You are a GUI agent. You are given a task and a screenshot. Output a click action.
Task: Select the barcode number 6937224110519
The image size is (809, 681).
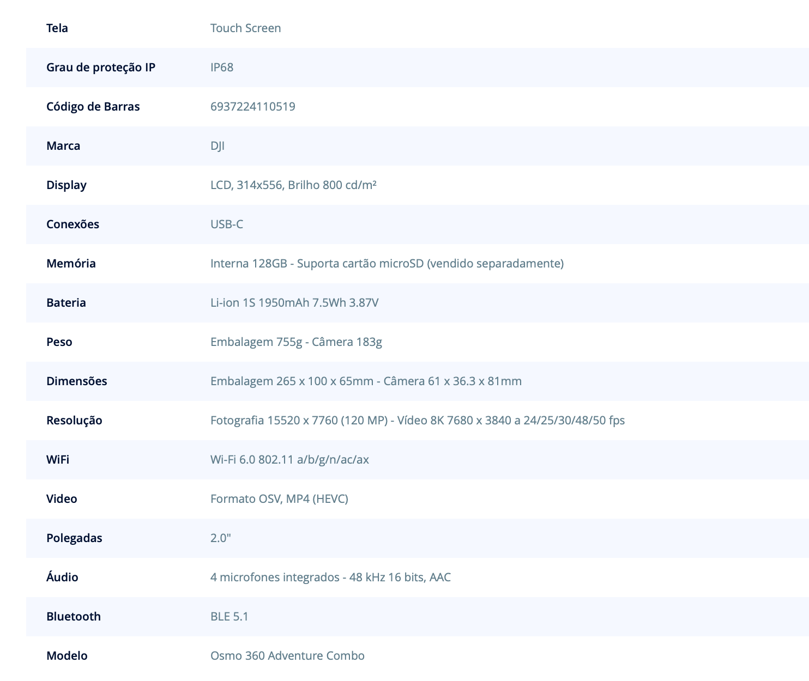tap(253, 107)
